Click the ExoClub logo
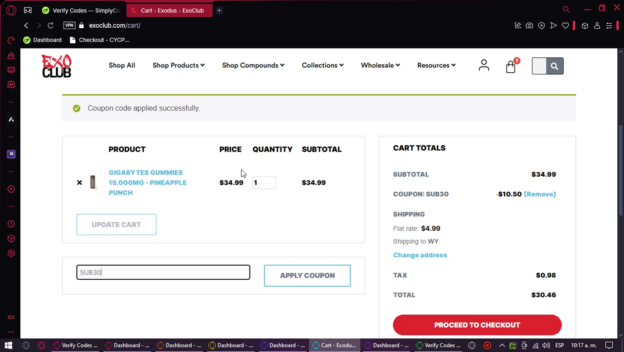The height and width of the screenshot is (352, 624). (x=57, y=66)
